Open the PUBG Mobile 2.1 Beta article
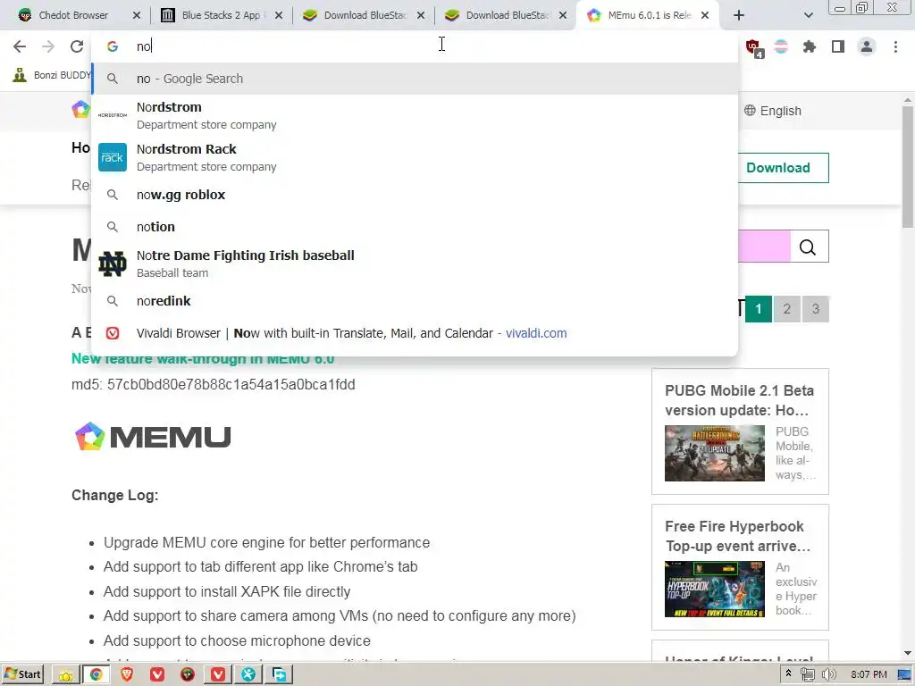Screen dimensions: 915x686 (x=739, y=400)
